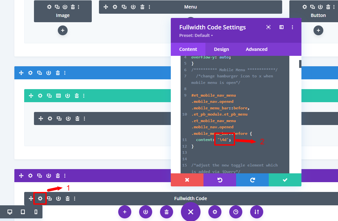Image resolution: width=338 pixels, height=221 pixels.
Task: Duplicate the Image module
Action: 57,7
